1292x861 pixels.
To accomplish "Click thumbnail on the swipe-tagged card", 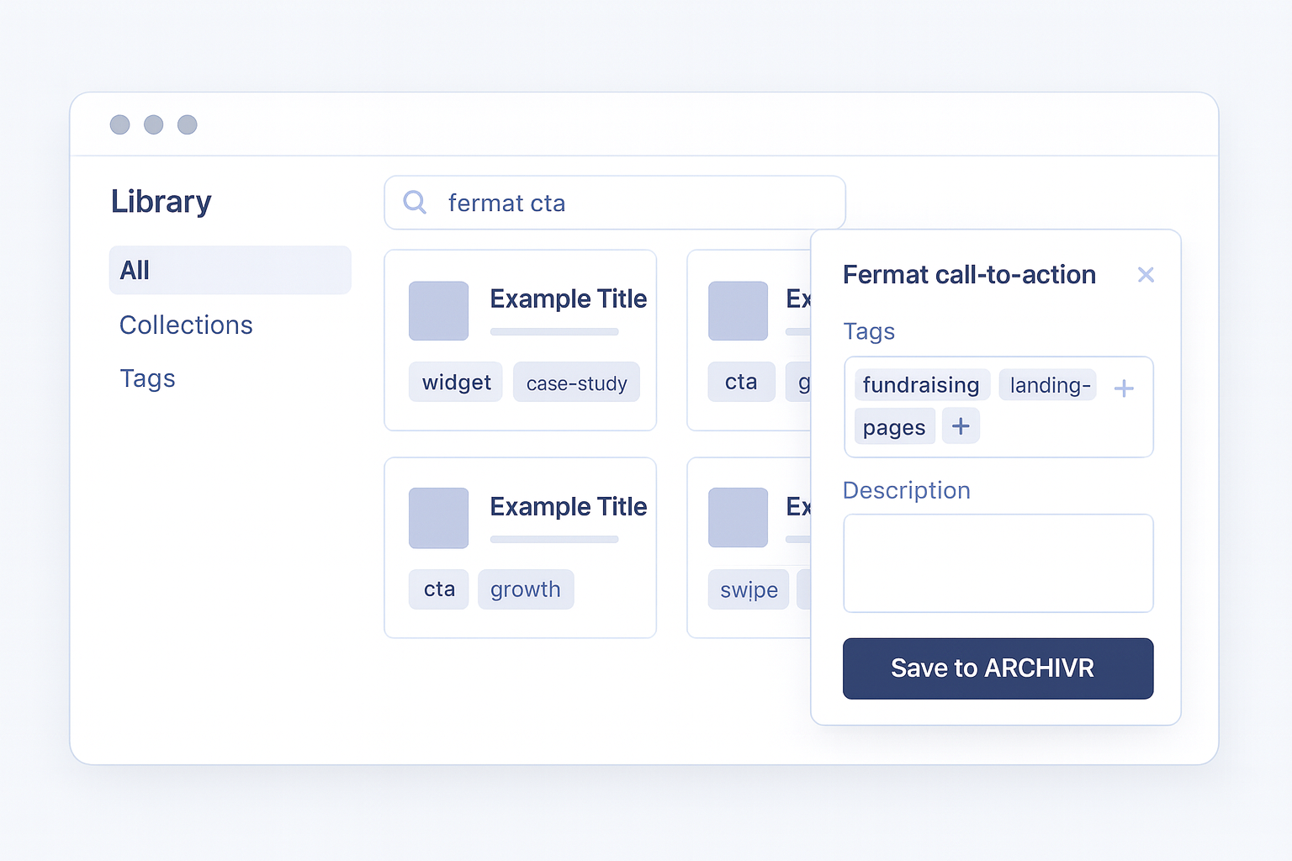I will click(x=738, y=518).
